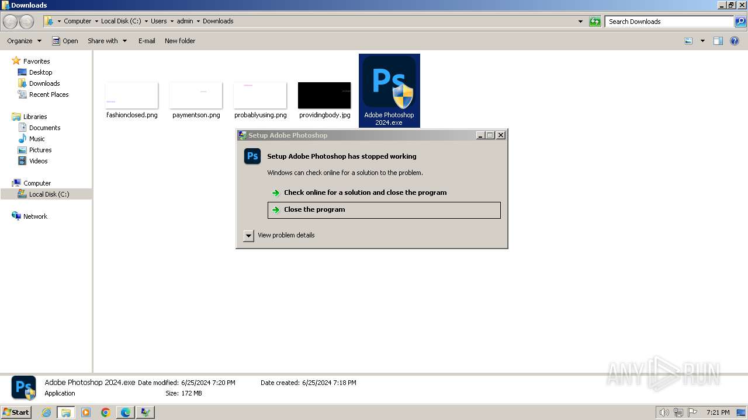748x420 pixels.
Task: Open the blue Help question mark
Action: point(735,41)
